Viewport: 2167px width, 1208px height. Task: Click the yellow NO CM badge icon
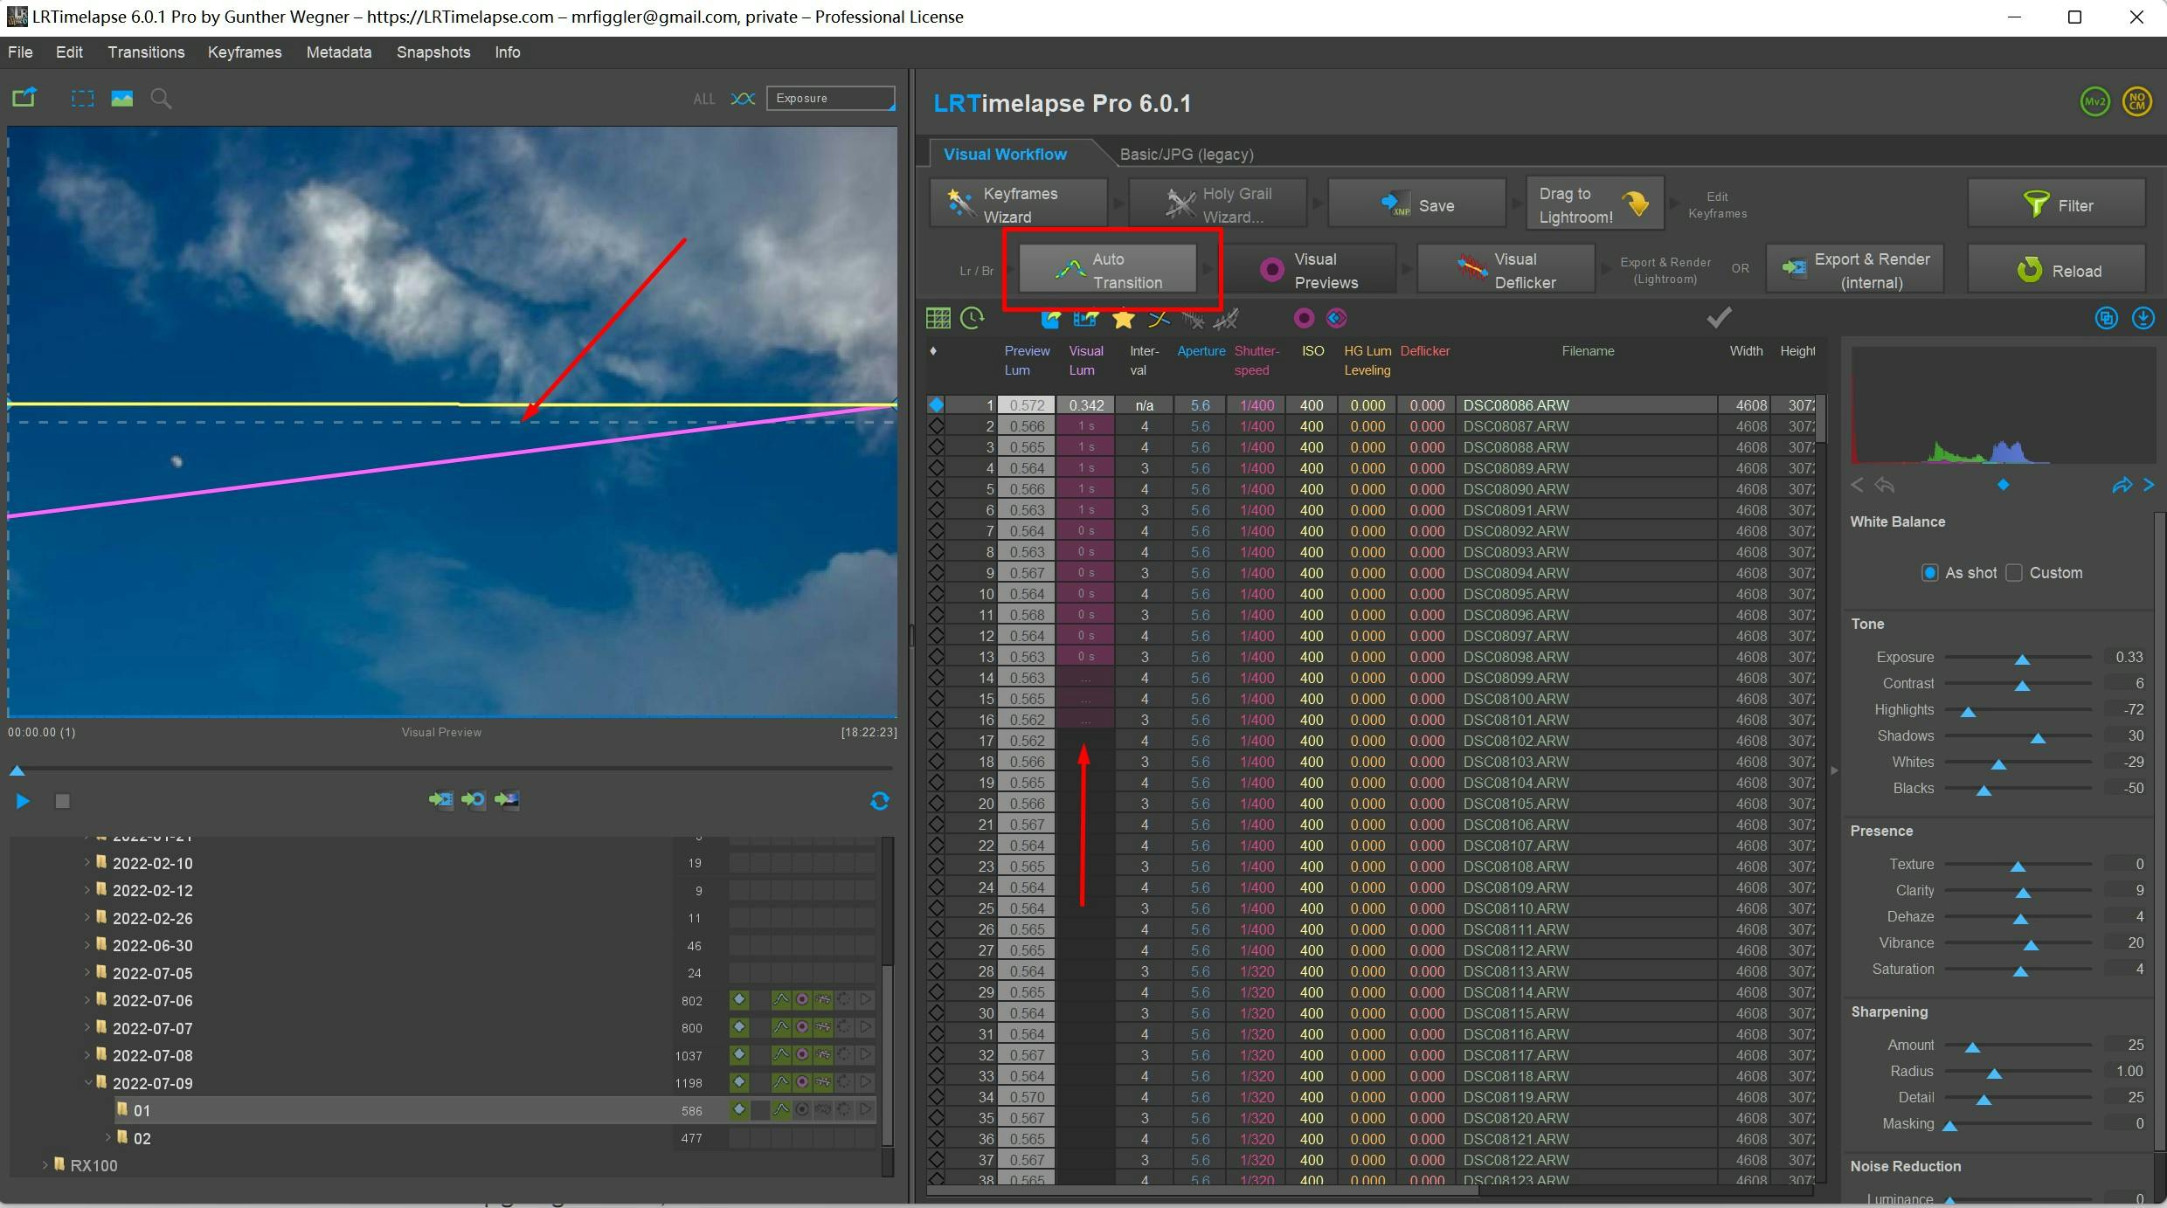[2137, 102]
